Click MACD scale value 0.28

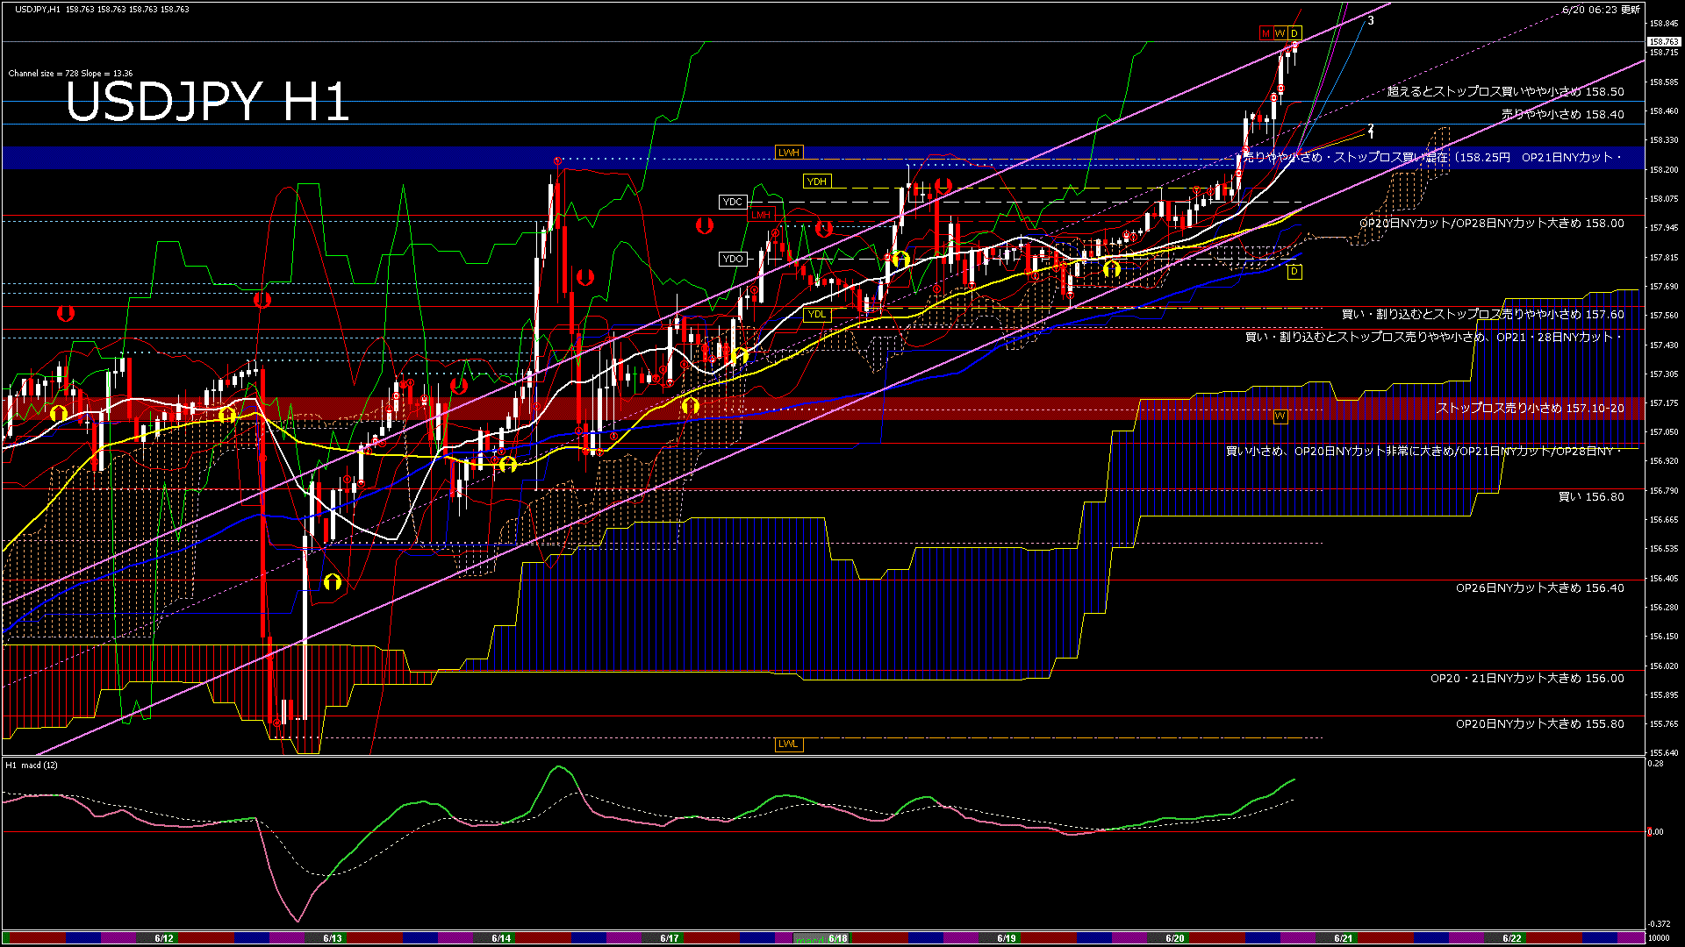point(1655,764)
